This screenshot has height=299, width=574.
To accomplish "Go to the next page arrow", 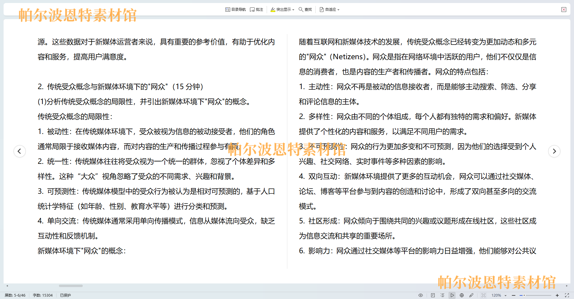I will [554, 151].
